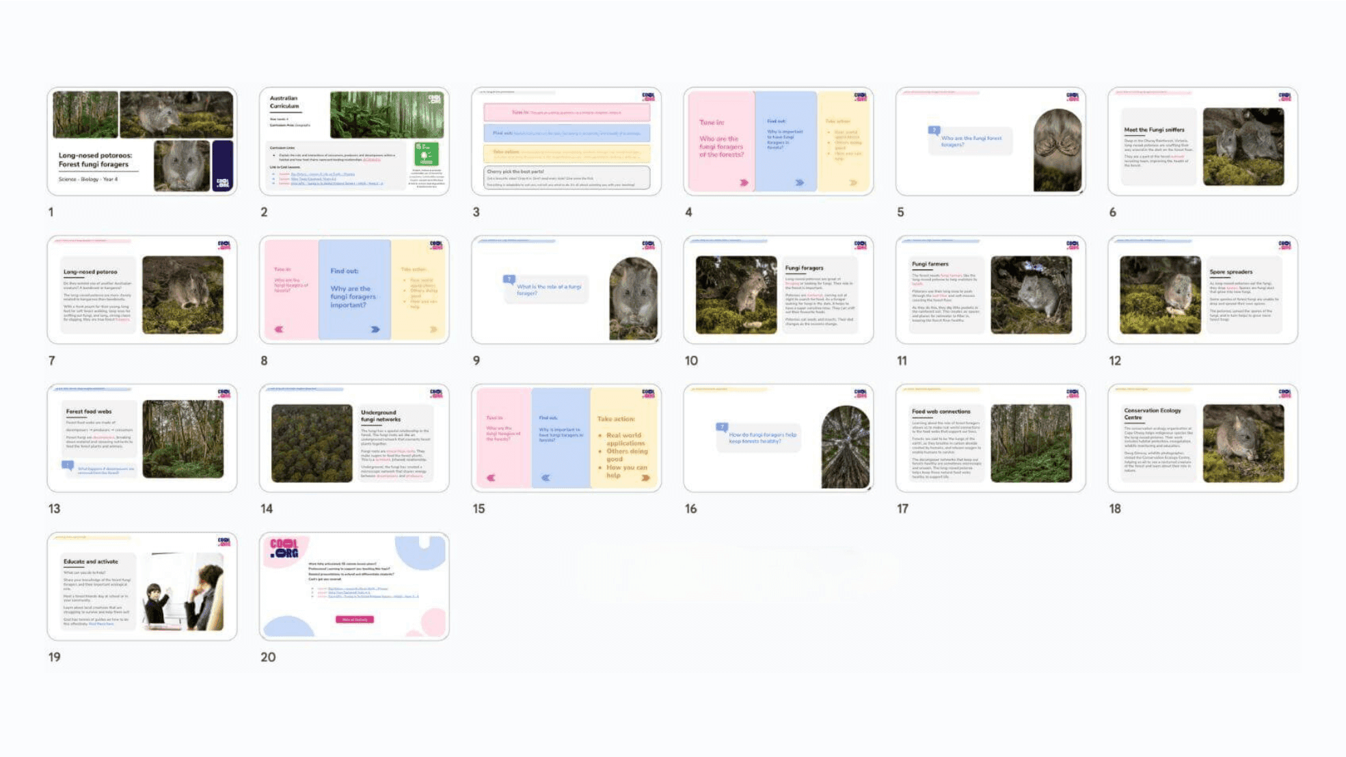Screen dimensions: 1346x757
Task: Select the 'Meet the Fungi sniffers' slide
Action: [x=1202, y=141]
